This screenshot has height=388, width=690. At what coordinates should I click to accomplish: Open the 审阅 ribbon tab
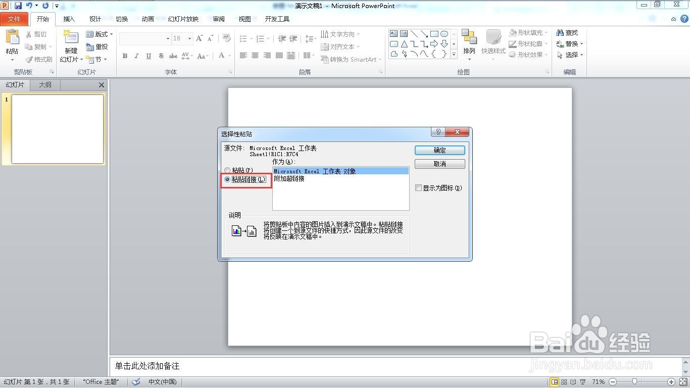[x=219, y=19]
